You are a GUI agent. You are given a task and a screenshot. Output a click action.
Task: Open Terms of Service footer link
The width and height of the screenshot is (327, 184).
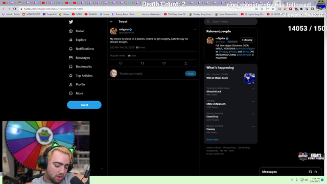pyautogui.click(x=214, y=148)
